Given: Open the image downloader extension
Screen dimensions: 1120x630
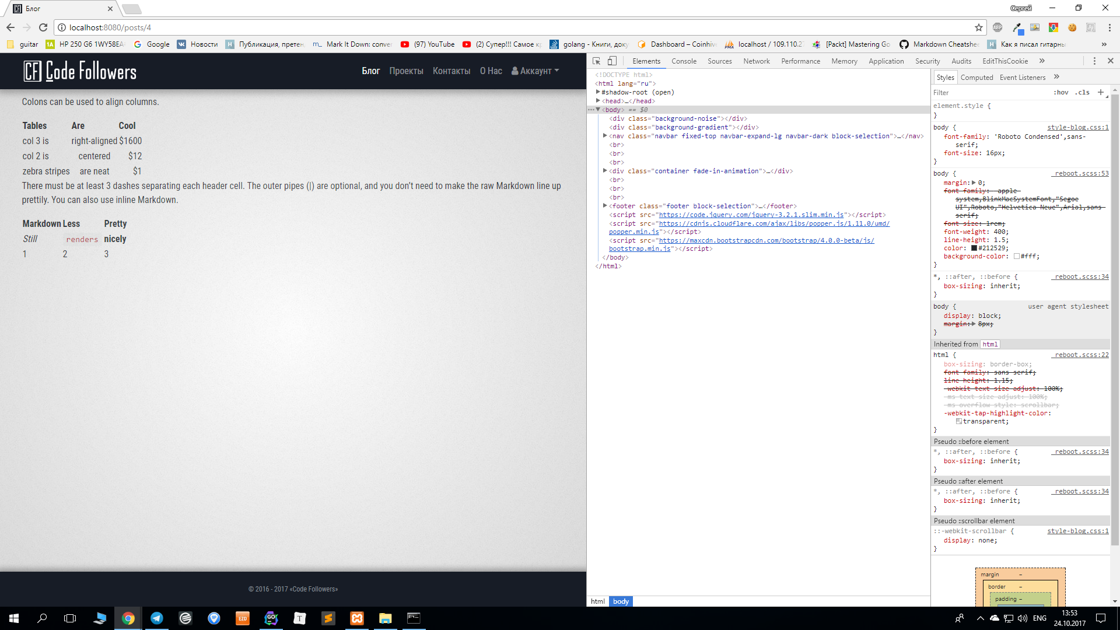Looking at the screenshot, I should 1035,27.
